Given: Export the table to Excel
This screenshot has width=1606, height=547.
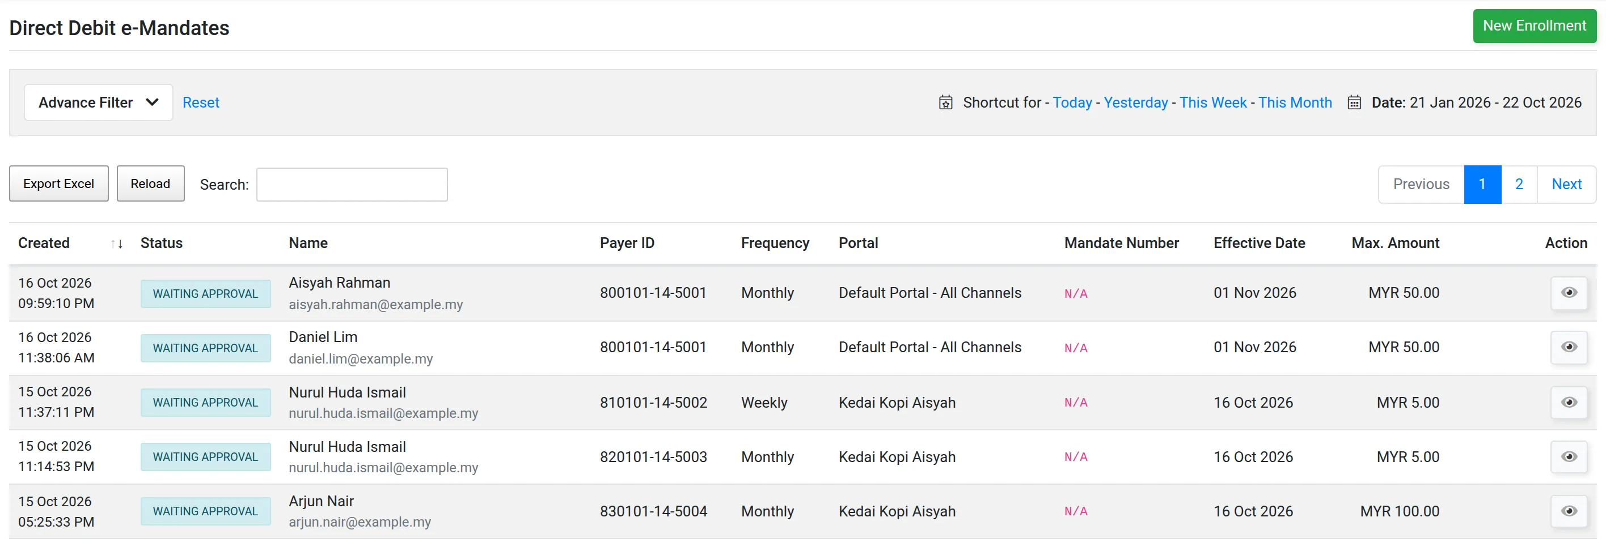Looking at the screenshot, I should point(58,183).
